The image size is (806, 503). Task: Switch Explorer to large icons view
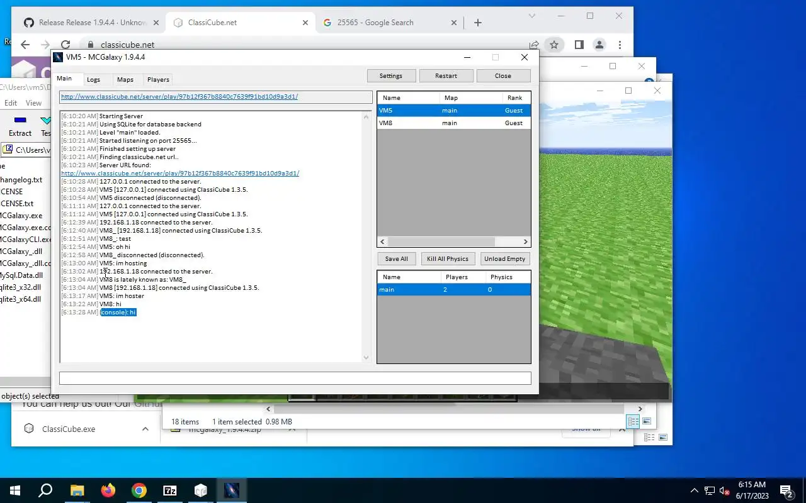click(x=646, y=421)
